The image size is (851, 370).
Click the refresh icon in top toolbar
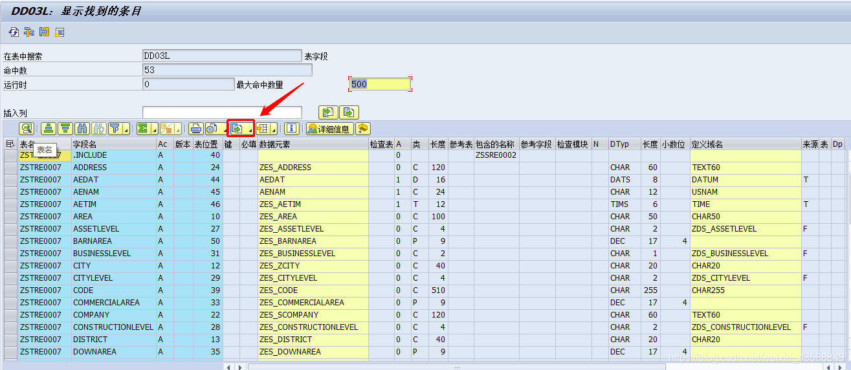click(x=14, y=32)
